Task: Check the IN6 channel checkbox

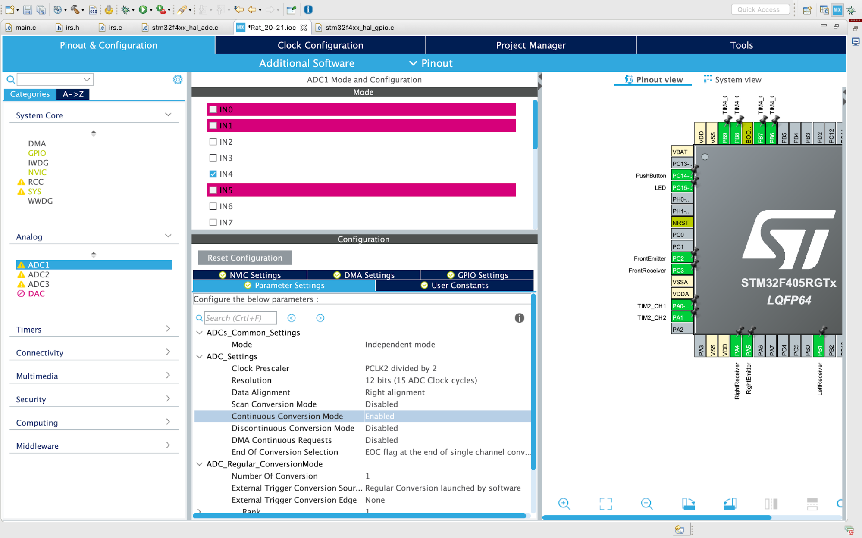Action: click(x=213, y=206)
